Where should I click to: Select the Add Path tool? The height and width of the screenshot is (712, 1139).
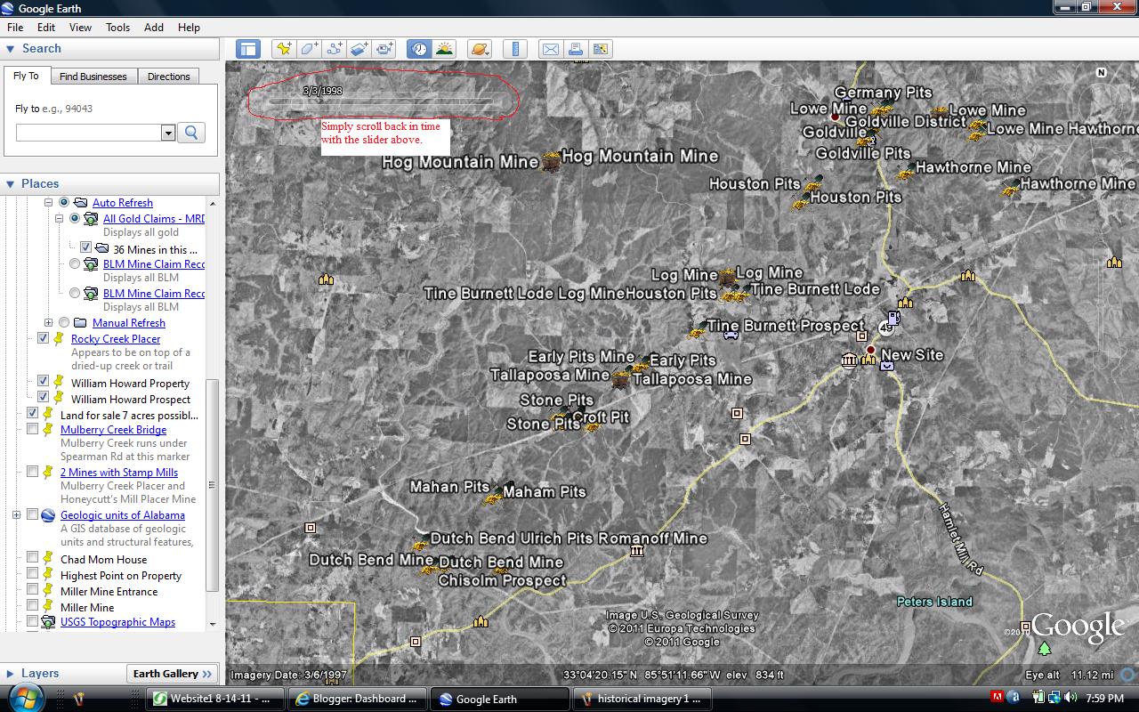point(334,49)
